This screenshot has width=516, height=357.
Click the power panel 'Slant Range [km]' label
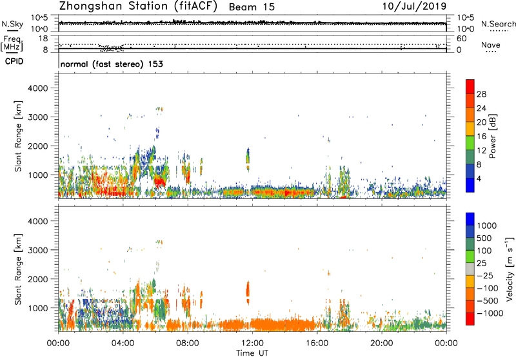pyautogui.click(x=18, y=136)
